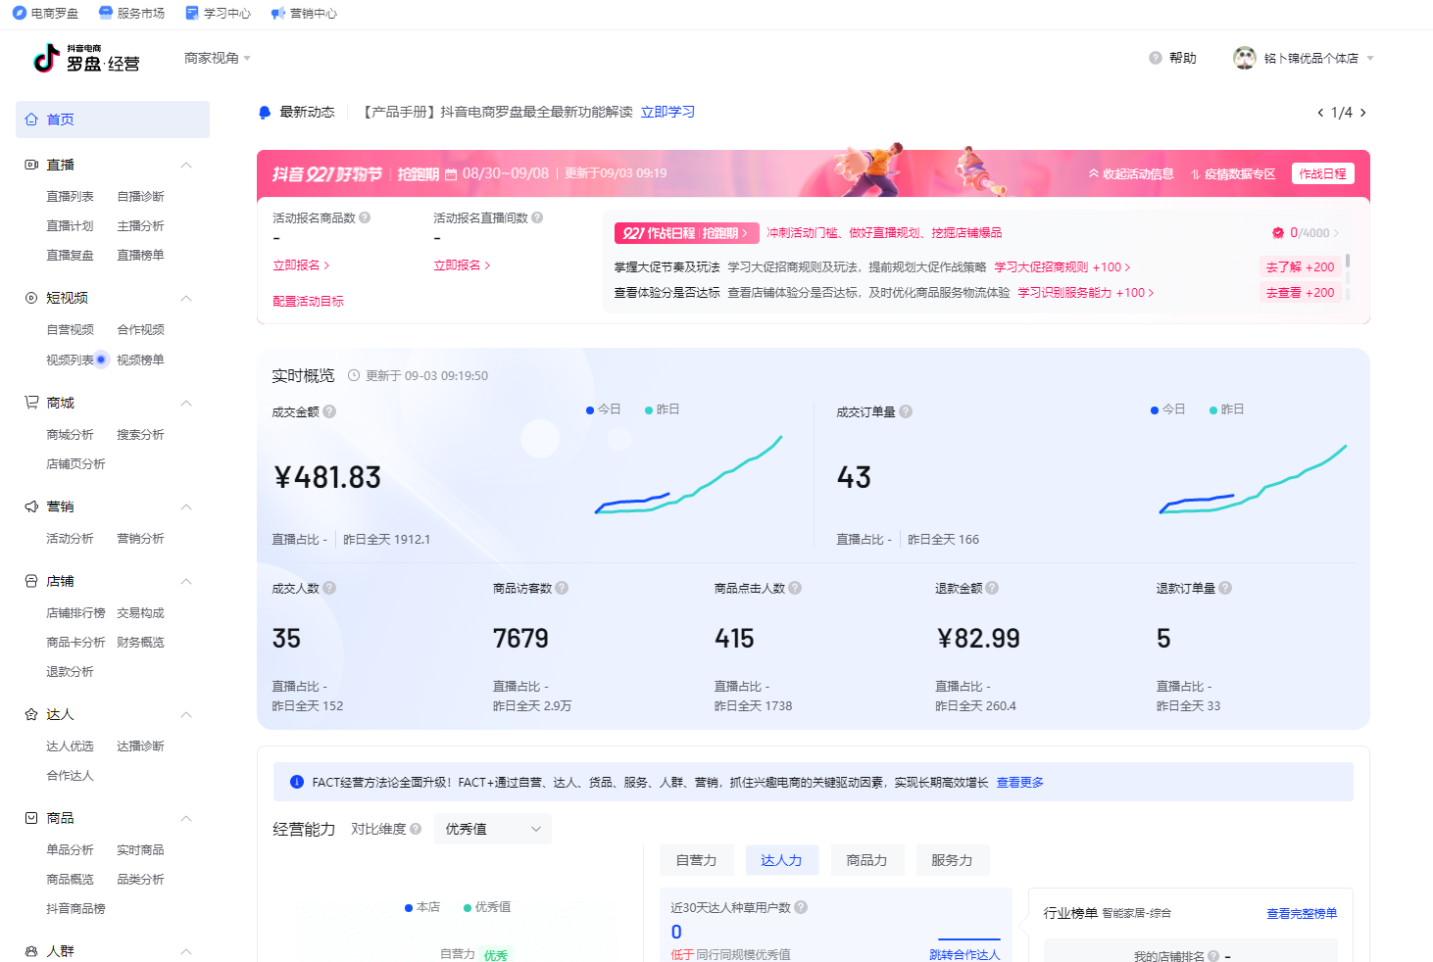This screenshot has width=1433, height=962.
Task: Open 店铺排行榜 in sidebar
Action: tap(75, 612)
